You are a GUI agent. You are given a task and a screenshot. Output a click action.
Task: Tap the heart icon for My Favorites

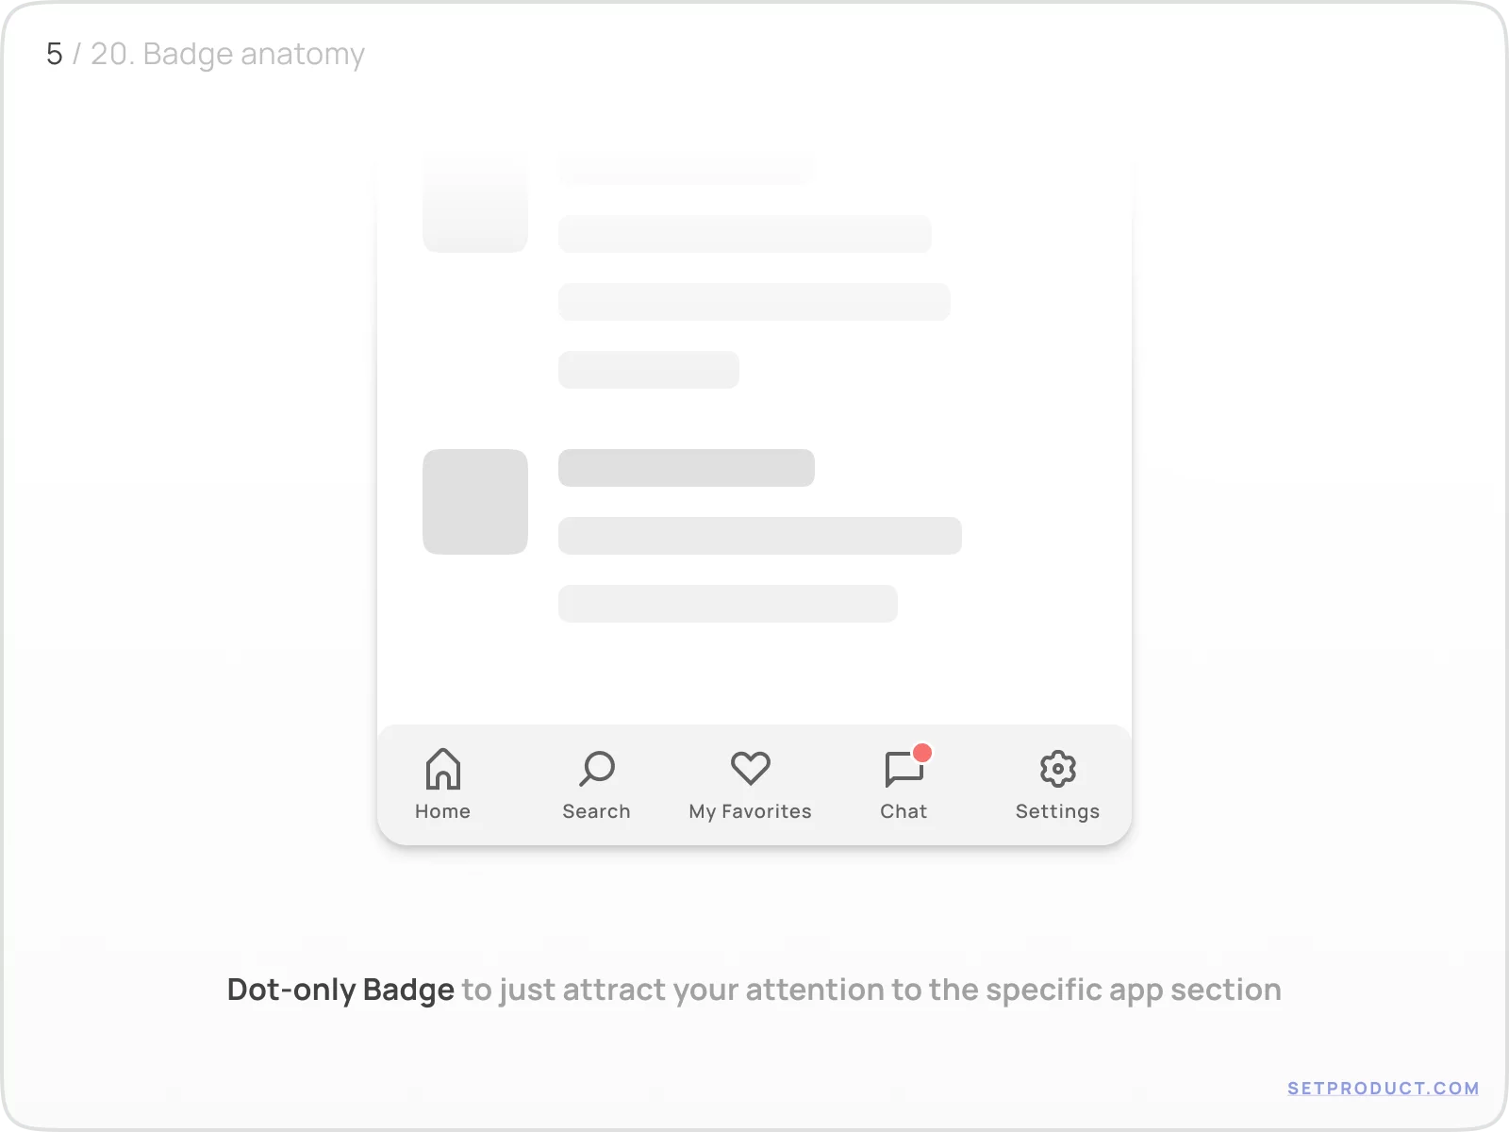tap(750, 769)
